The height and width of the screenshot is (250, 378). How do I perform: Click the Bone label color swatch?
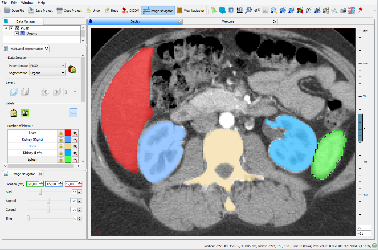tap(68, 146)
